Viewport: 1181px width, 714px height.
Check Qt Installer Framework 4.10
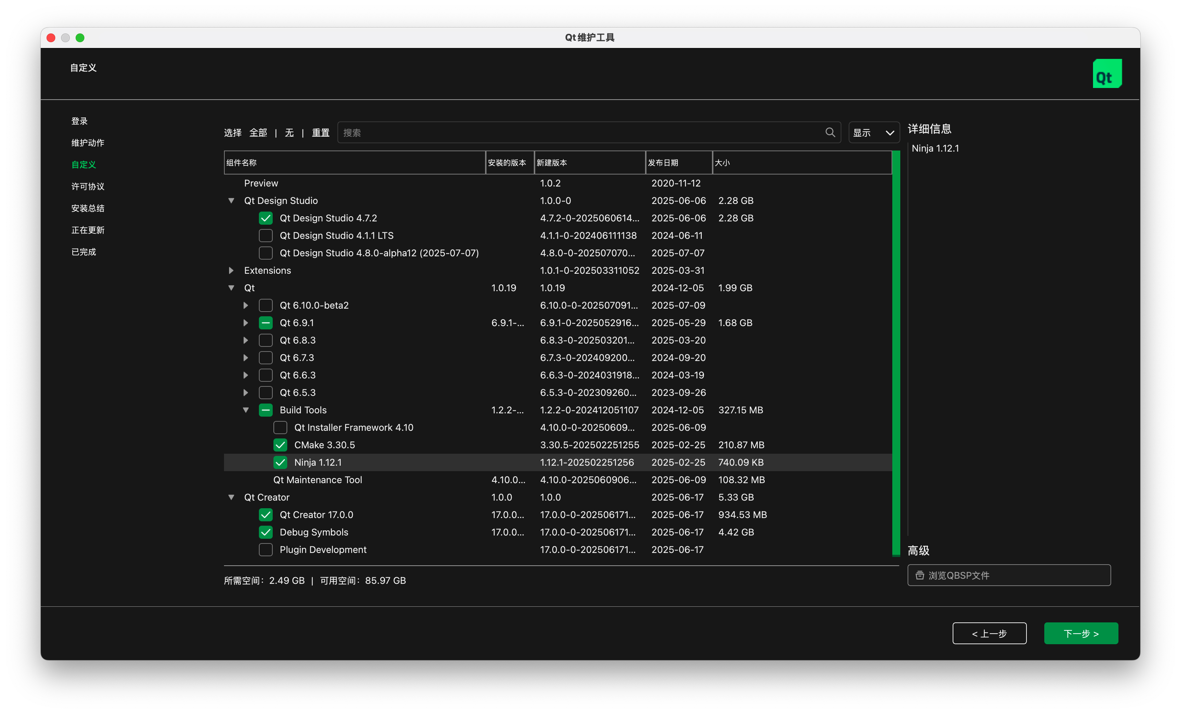(280, 428)
